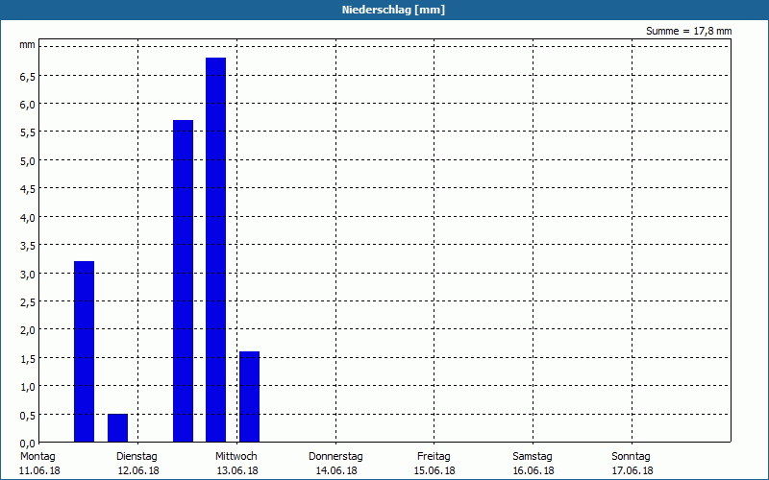Click the 3,5 y-axis value

28,247
